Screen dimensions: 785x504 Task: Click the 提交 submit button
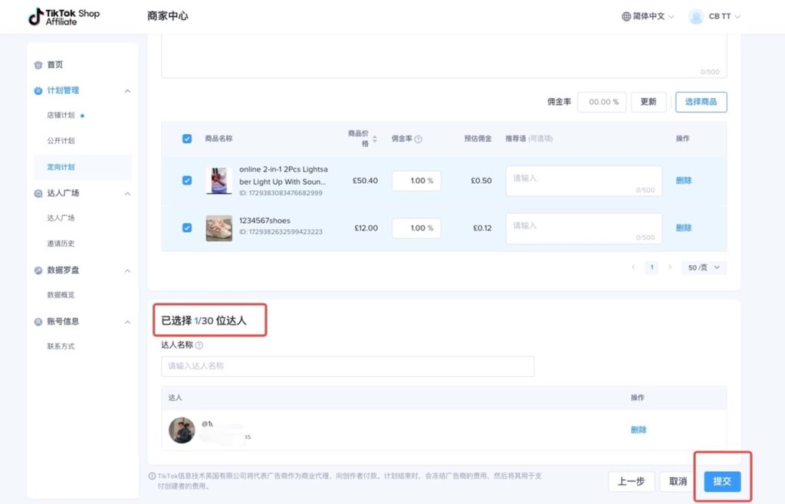pyautogui.click(x=722, y=482)
